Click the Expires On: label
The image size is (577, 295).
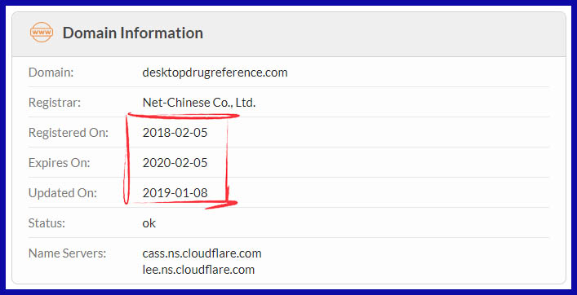[x=60, y=163]
